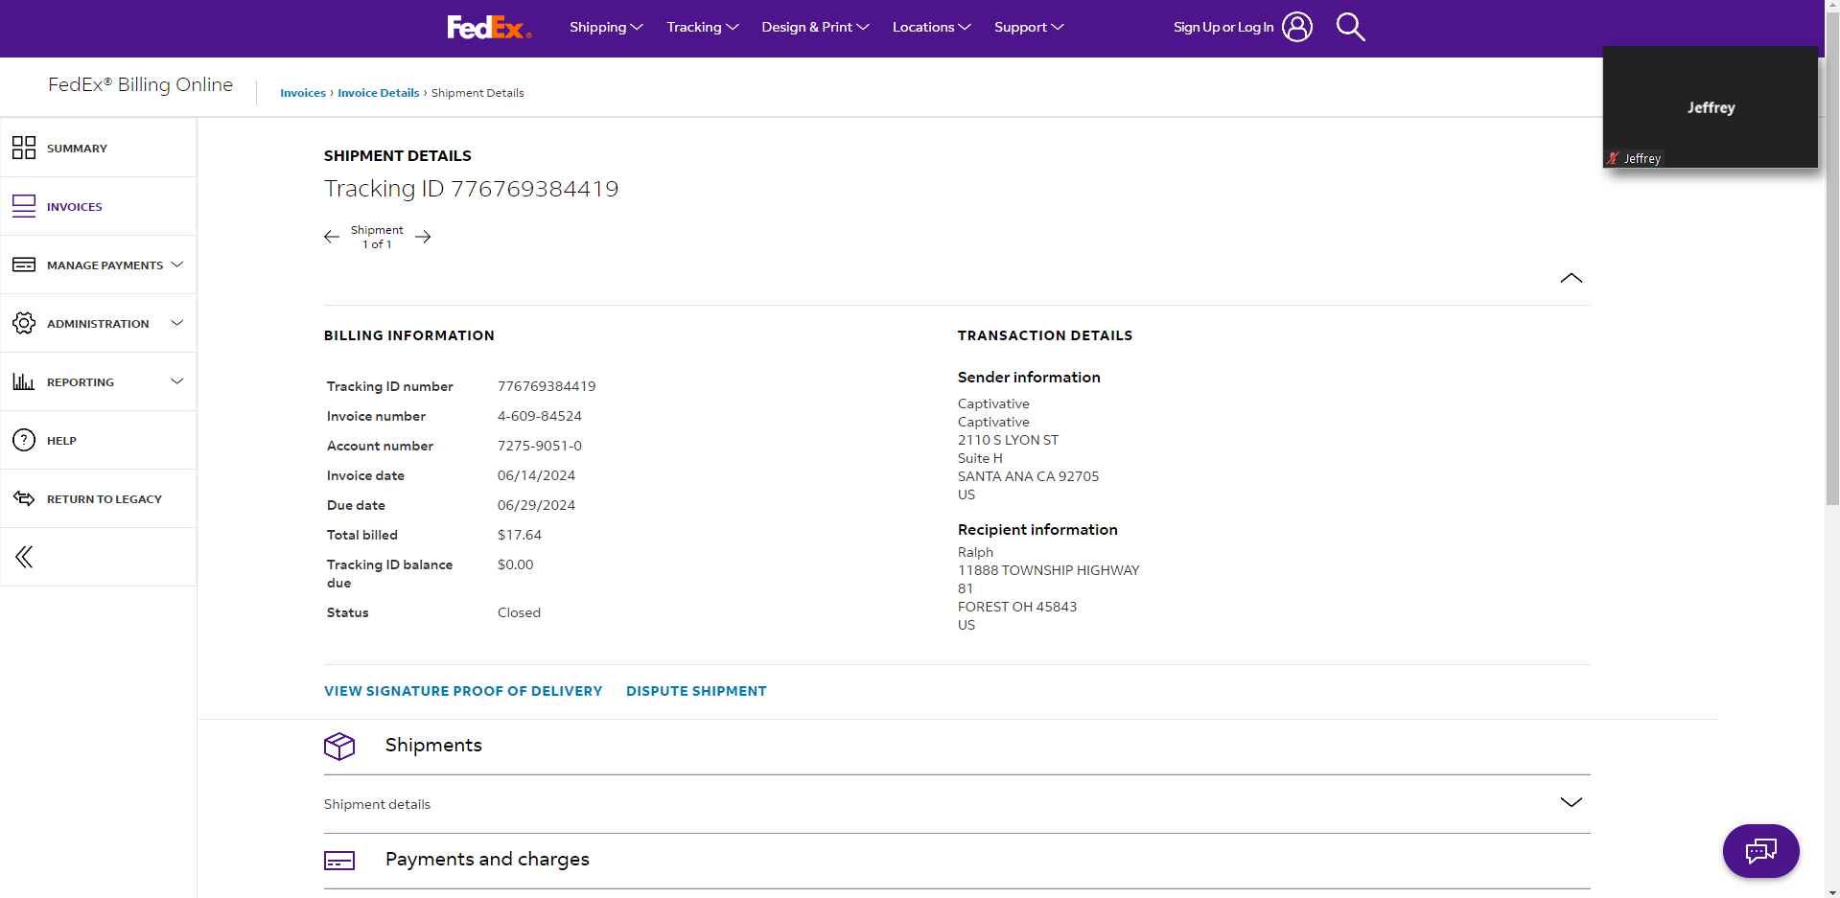Screen dimensions: 1840x898
Task: Open the Tracking menu
Action: (x=703, y=27)
